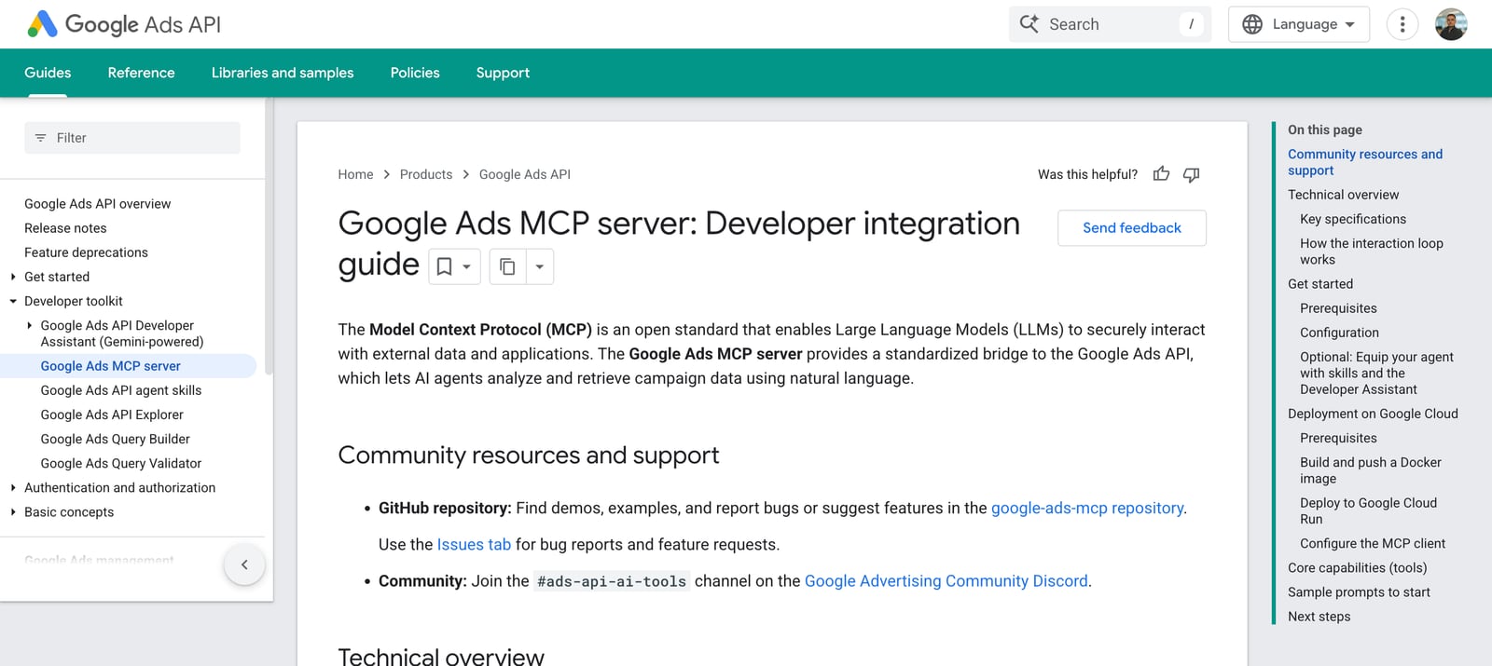Switch to the Reference tab
Image resolution: width=1492 pixels, height=666 pixels.
141,73
